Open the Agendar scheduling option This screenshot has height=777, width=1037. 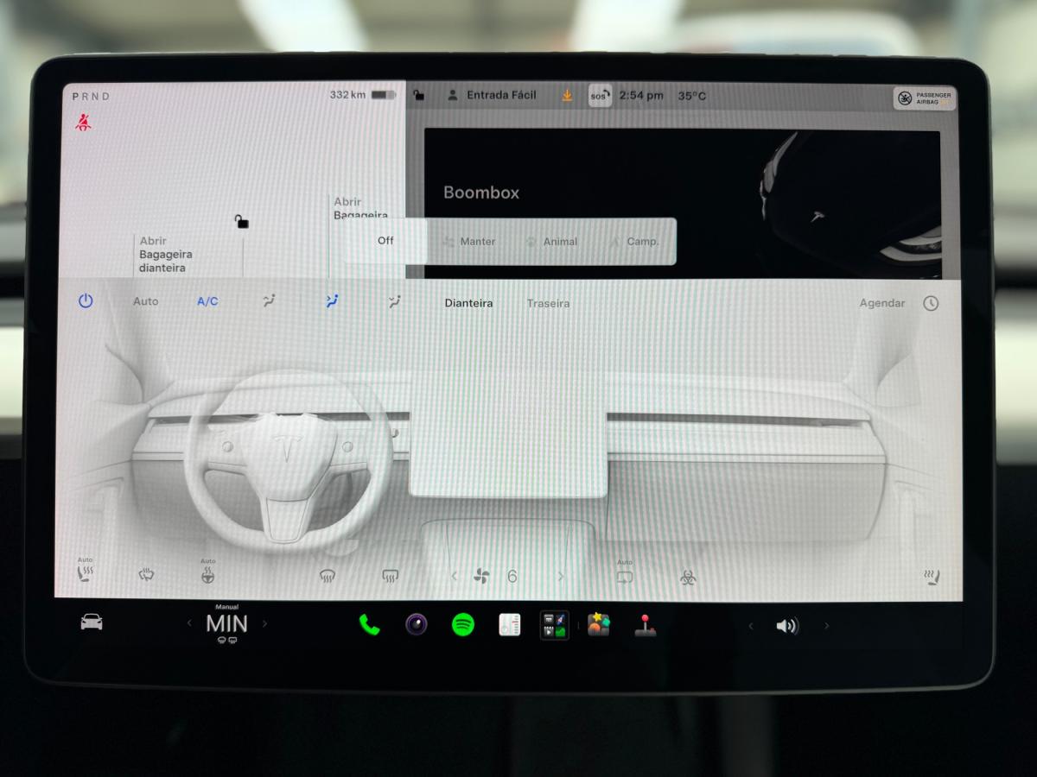pyautogui.click(x=882, y=303)
